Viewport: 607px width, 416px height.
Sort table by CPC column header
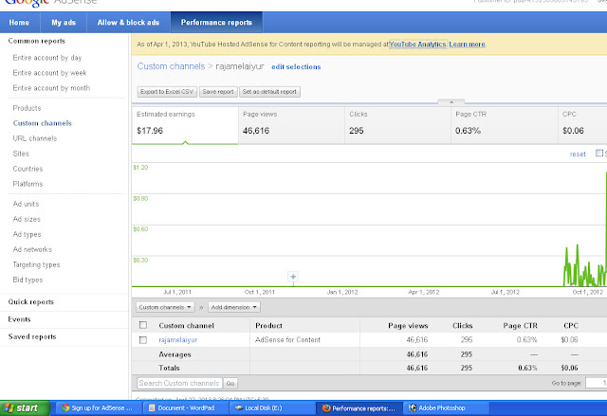point(571,326)
